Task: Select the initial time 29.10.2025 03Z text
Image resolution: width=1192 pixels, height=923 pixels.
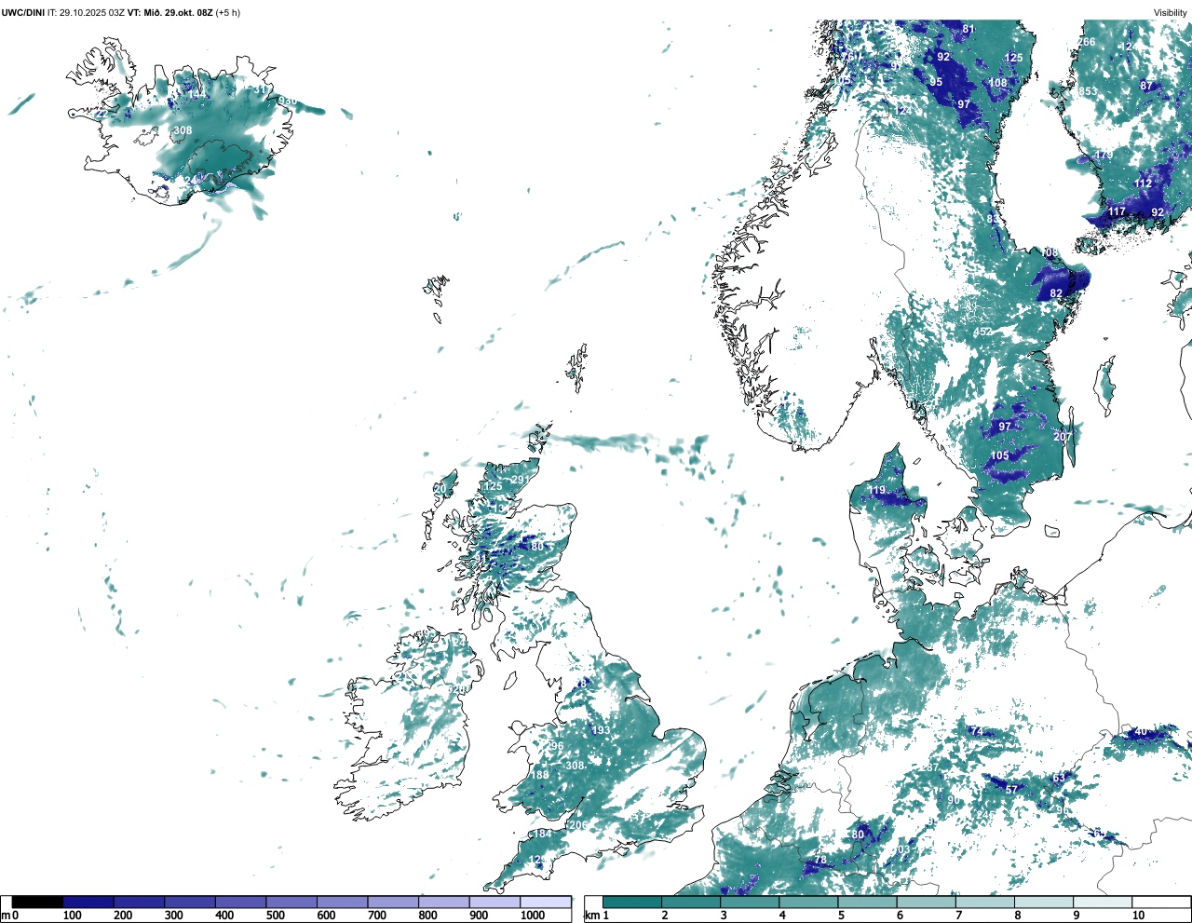Action: tap(91, 12)
